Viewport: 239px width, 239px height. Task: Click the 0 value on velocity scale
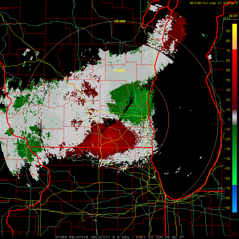pyautogui.click(x=229, y=119)
